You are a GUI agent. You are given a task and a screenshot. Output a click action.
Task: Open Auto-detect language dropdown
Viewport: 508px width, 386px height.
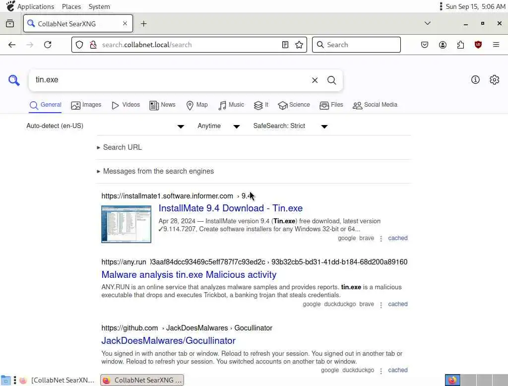106,126
